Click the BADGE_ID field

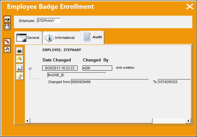tap(77, 75)
